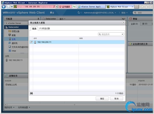Click the 群集 cluster icon
The width and height of the screenshot is (154, 114).
pos(10,35)
